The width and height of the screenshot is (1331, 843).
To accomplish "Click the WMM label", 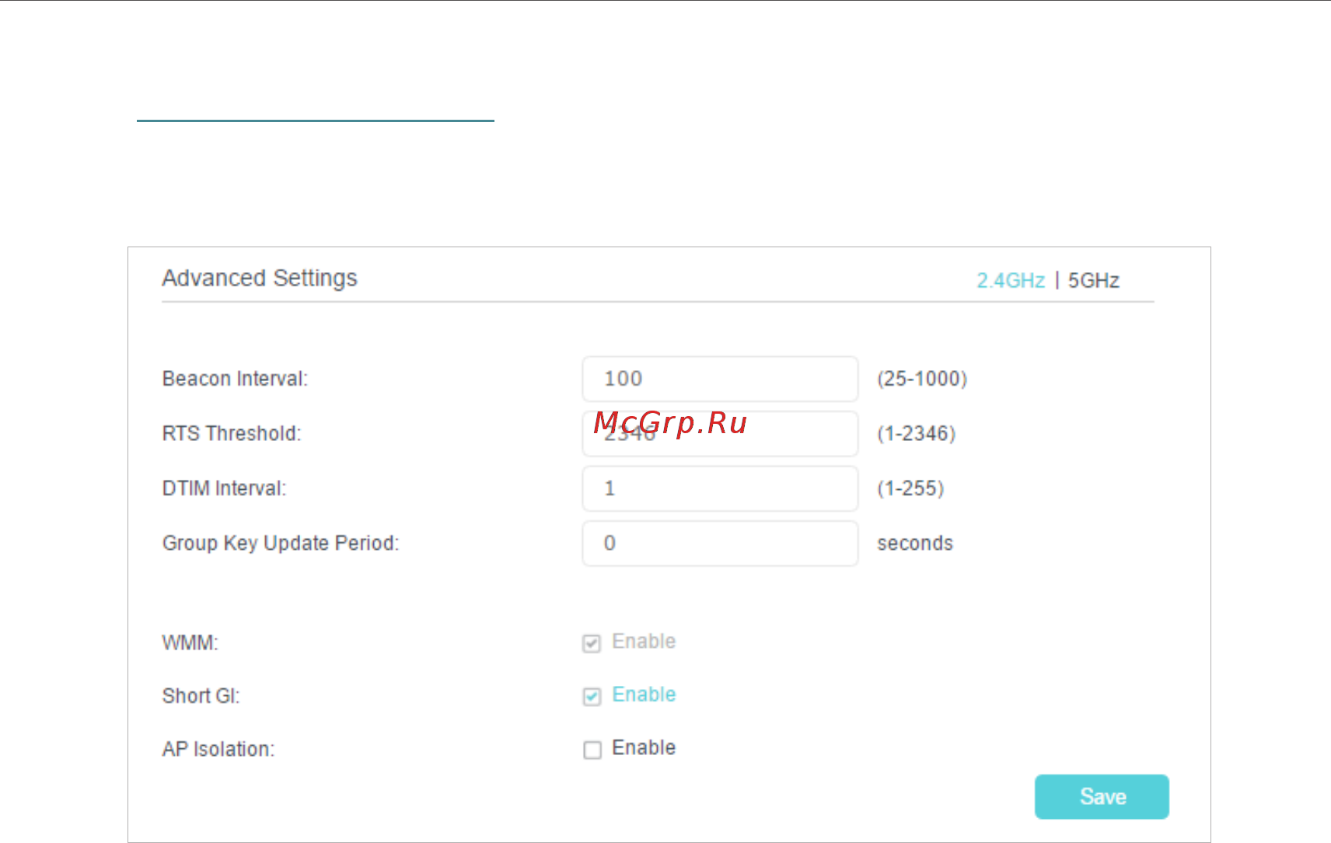I will 190,643.
